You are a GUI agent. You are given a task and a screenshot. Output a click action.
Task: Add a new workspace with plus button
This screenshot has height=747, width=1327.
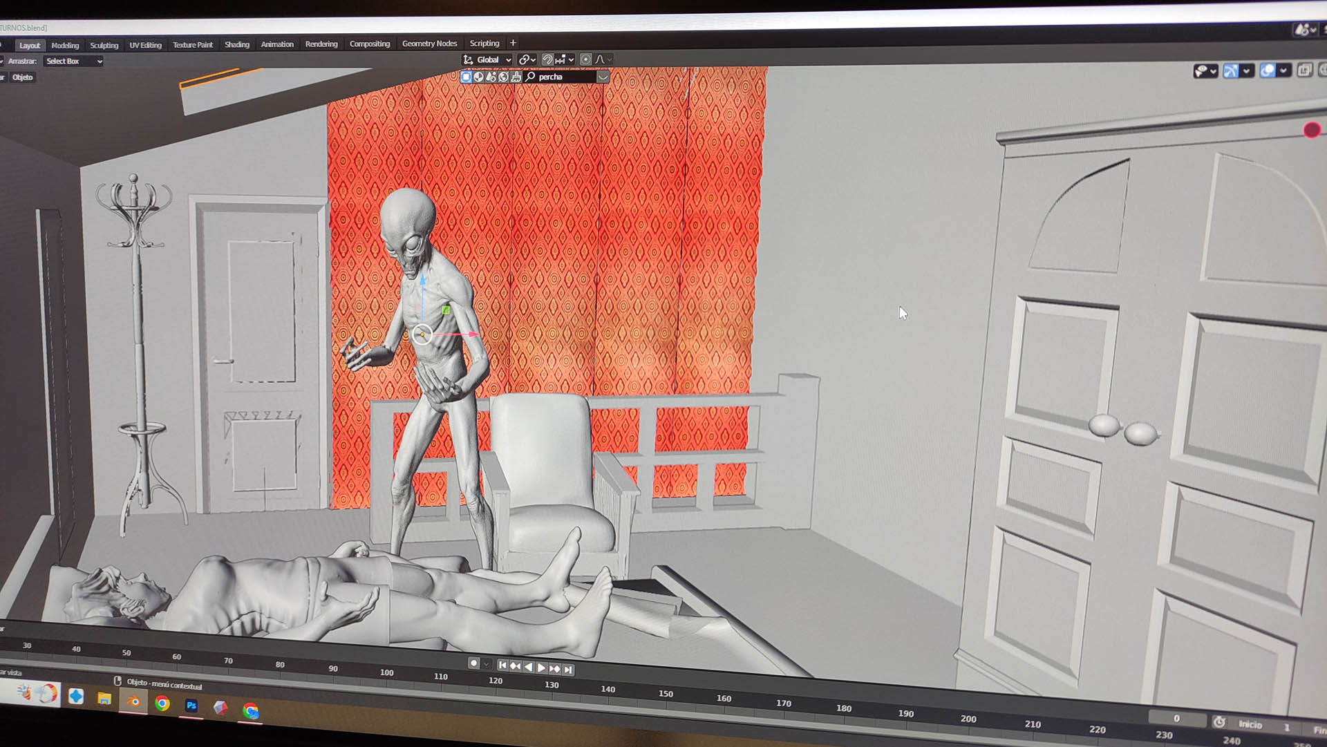(513, 43)
